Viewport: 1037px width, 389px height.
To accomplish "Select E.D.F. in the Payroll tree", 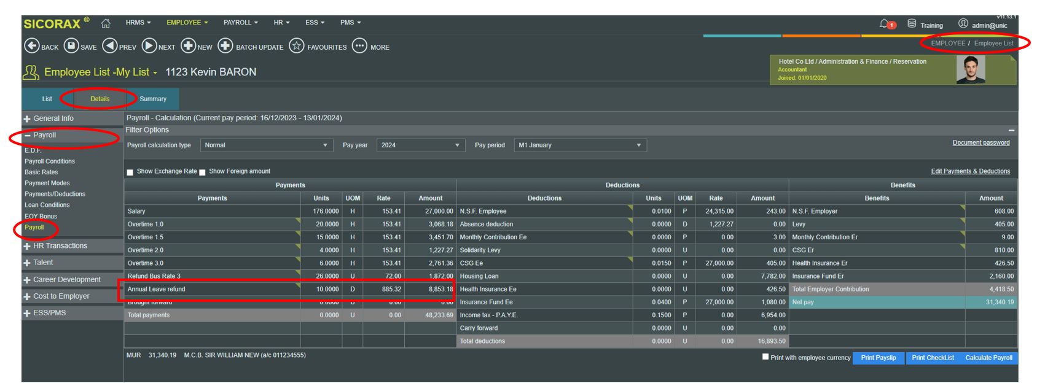I will [x=33, y=150].
